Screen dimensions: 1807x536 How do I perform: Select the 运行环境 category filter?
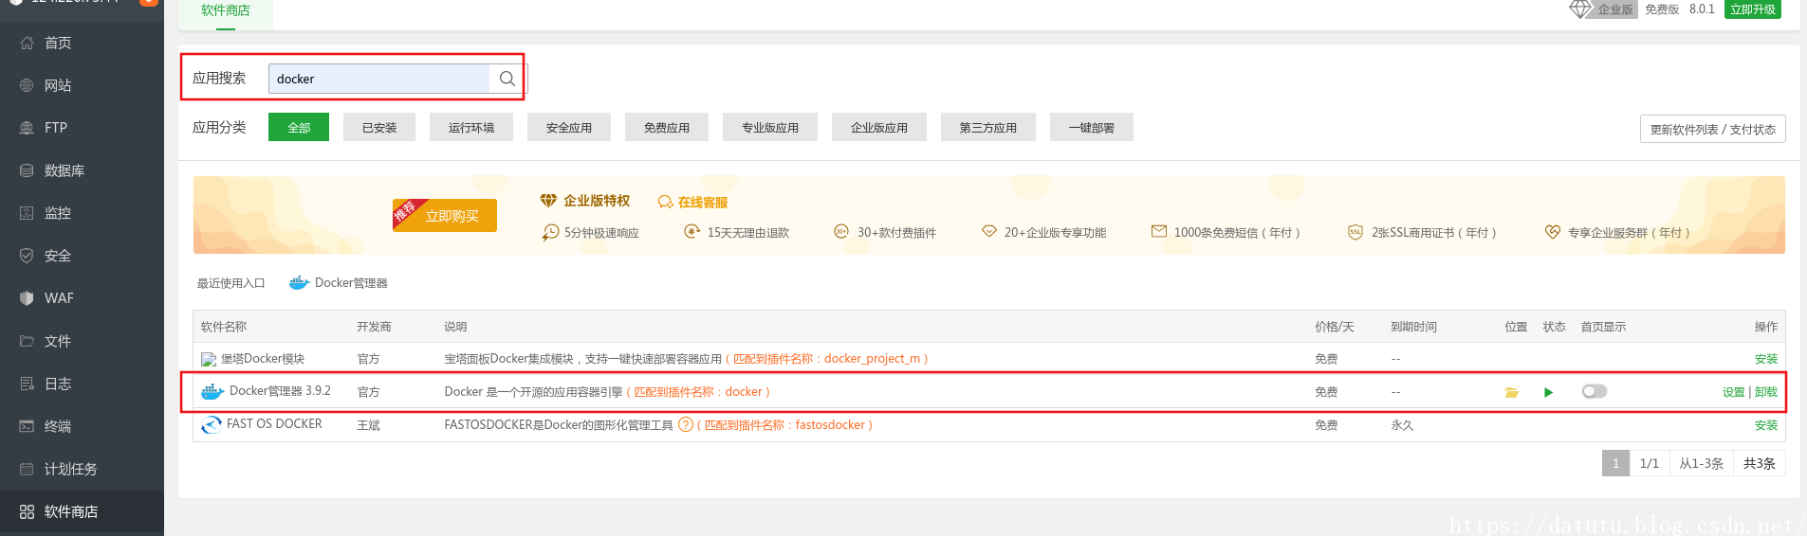(471, 127)
